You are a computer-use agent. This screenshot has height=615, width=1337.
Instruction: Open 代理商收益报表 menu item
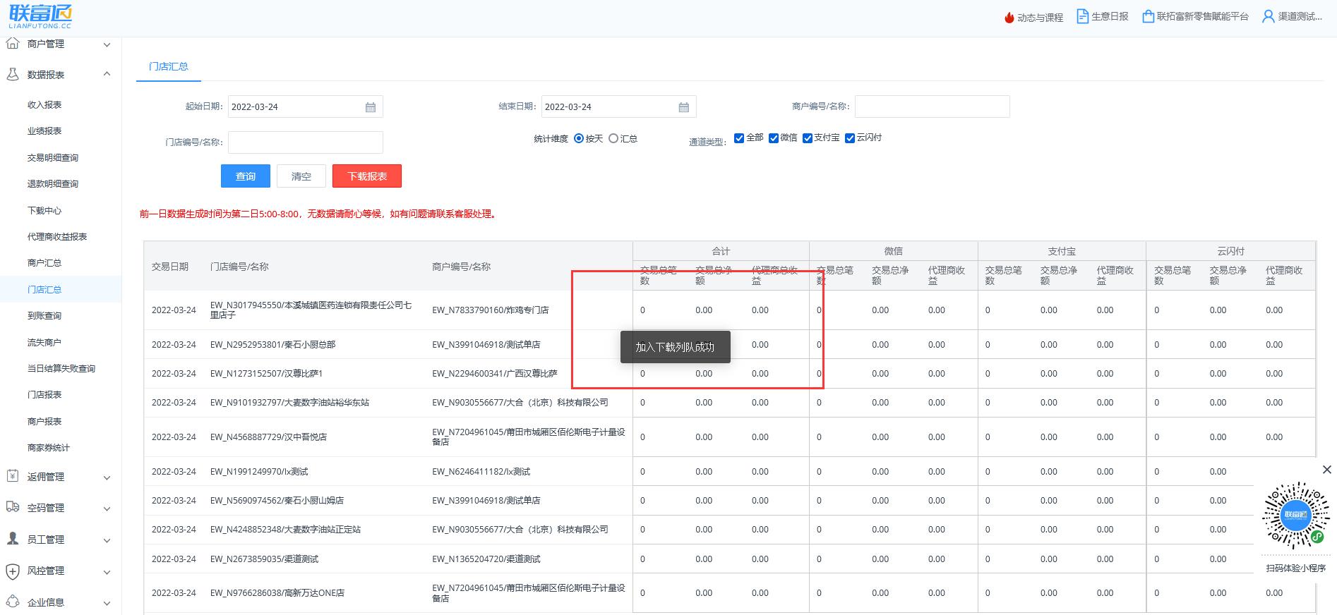tap(57, 236)
